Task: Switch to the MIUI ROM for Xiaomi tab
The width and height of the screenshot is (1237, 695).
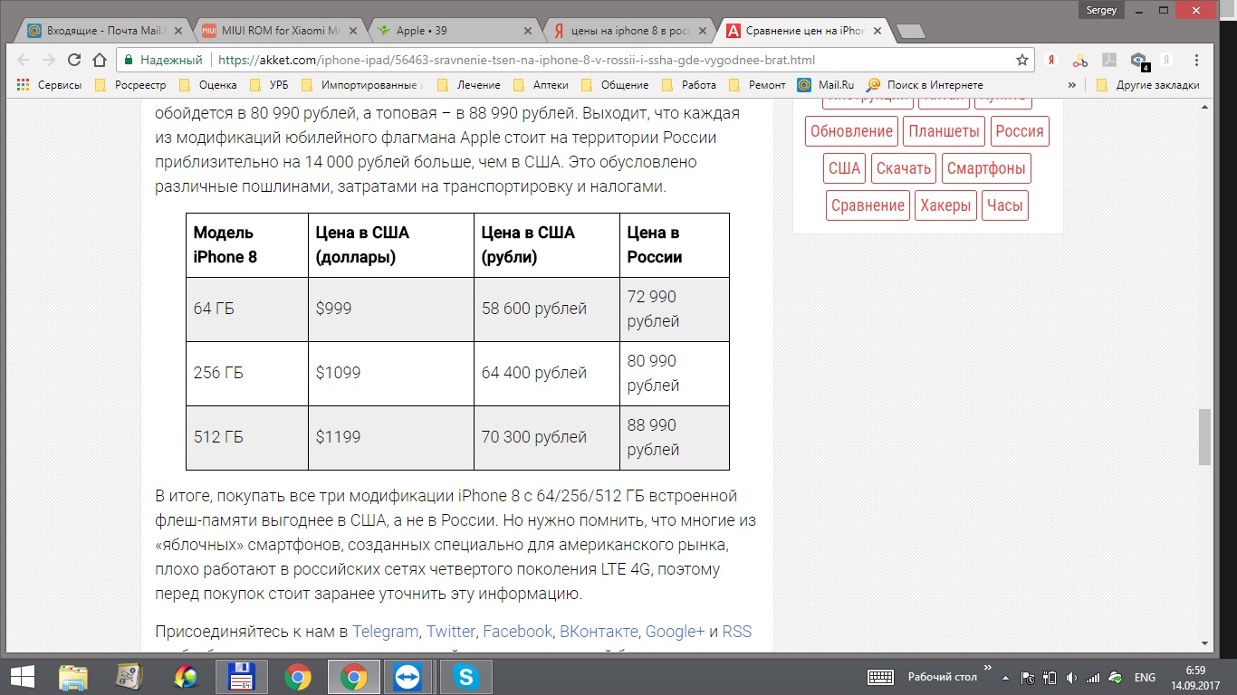Action: pos(273,31)
